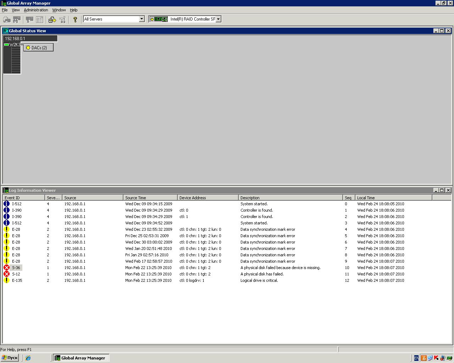Click the Kaspersky icon in system tray

[436, 358]
